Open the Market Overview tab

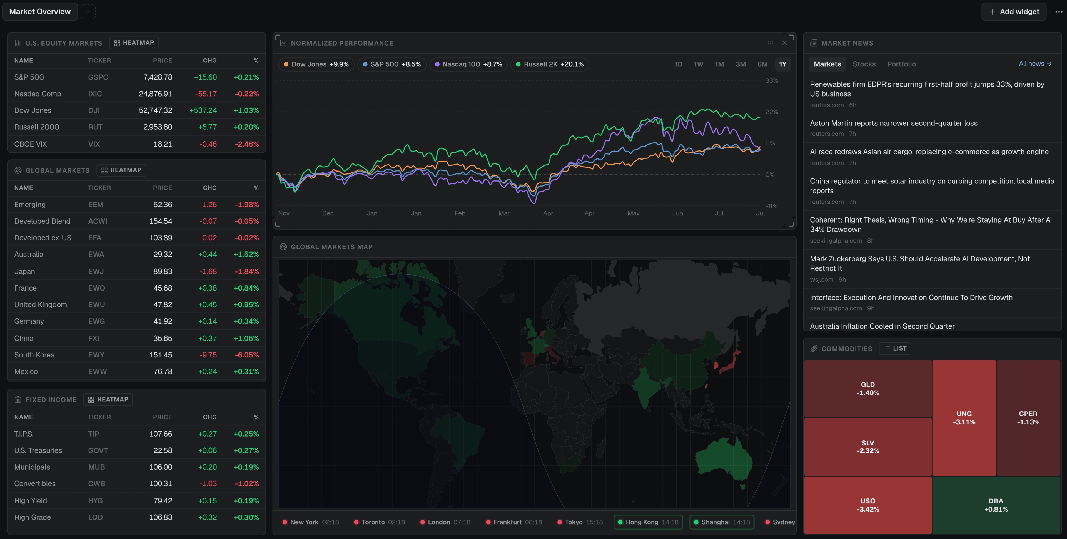pos(40,12)
